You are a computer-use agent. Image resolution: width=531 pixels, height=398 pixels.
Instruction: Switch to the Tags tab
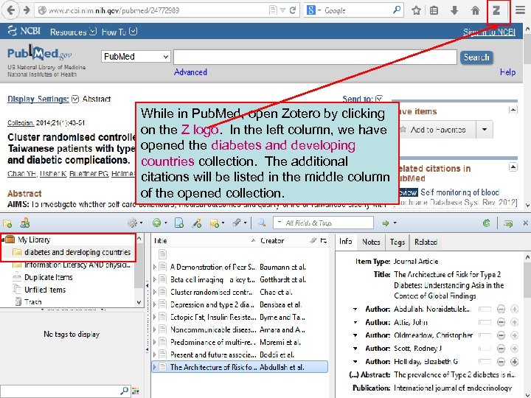(397, 242)
